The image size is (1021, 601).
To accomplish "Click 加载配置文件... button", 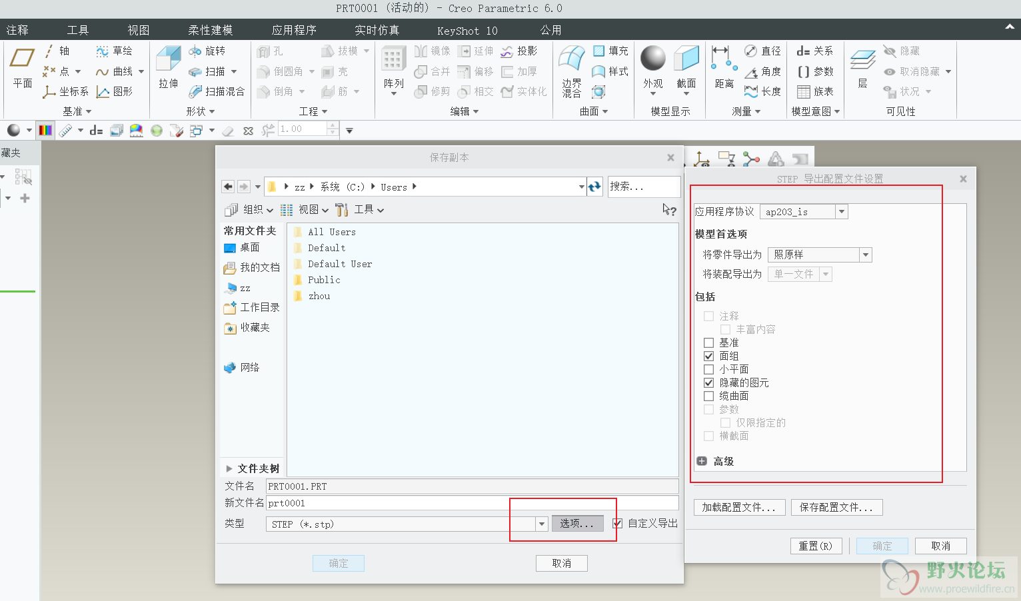I will [739, 508].
